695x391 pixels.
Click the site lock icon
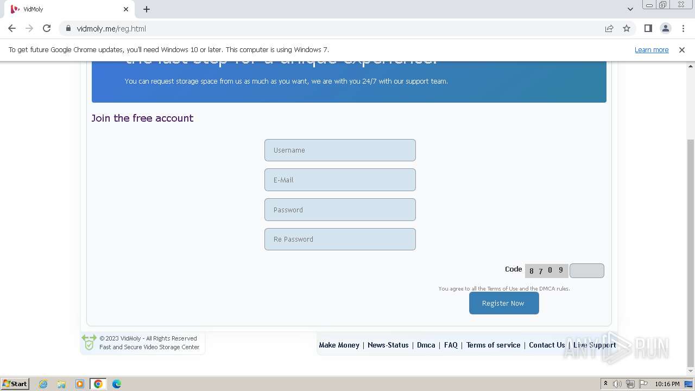pyautogui.click(x=68, y=28)
